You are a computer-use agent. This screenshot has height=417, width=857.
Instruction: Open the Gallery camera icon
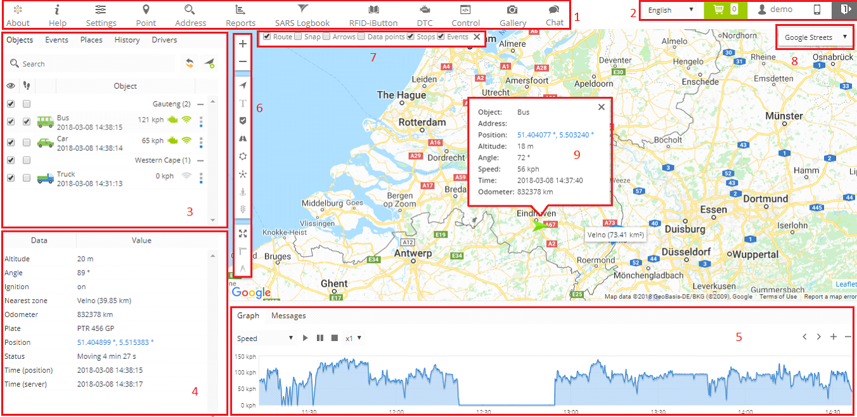click(x=512, y=10)
